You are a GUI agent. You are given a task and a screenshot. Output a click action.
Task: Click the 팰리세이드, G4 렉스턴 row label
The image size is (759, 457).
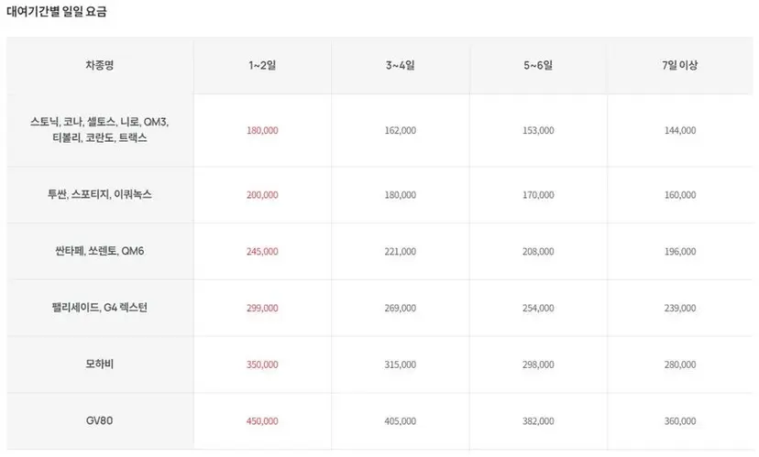coord(100,308)
